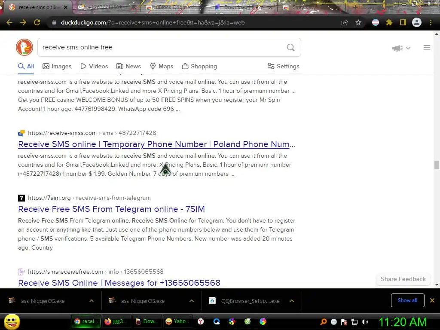Click the Share Feedback button
This screenshot has height=330, width=440.
(x=403, y=279)
